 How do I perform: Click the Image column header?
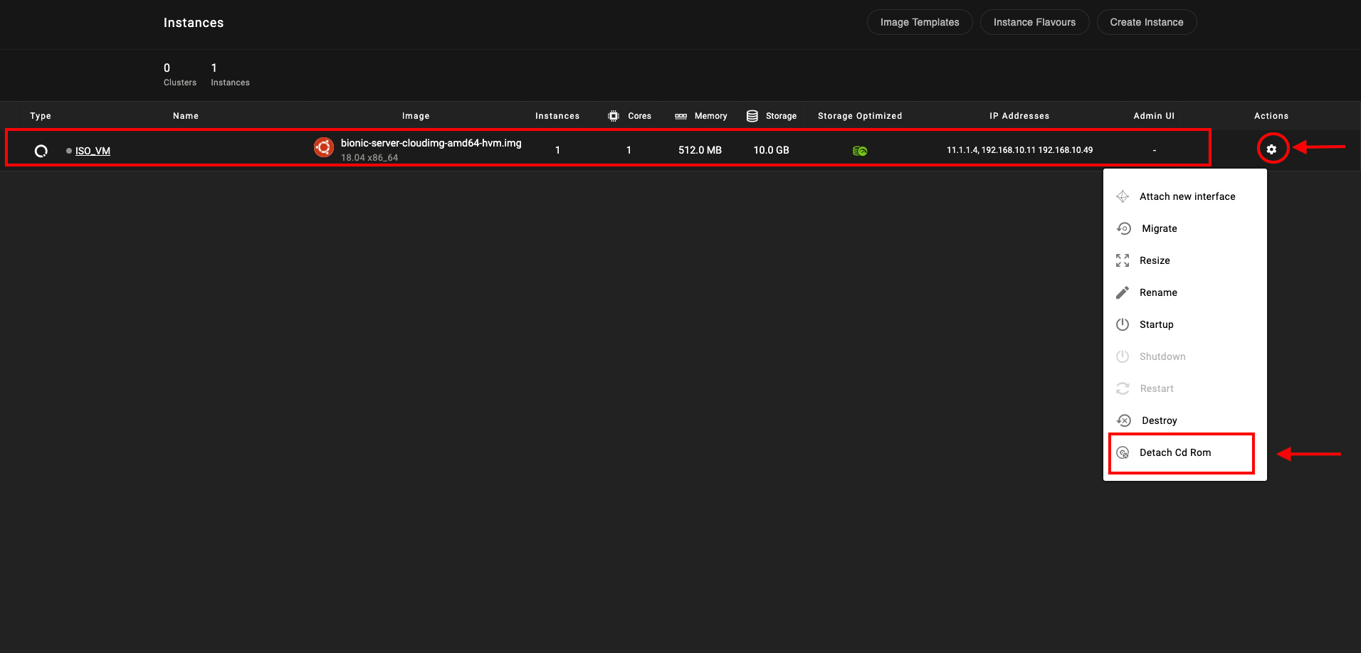[x=416, y=116]
